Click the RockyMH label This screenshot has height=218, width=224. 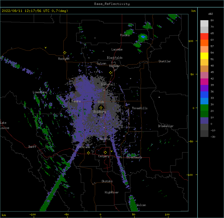[x=64, y=59]
